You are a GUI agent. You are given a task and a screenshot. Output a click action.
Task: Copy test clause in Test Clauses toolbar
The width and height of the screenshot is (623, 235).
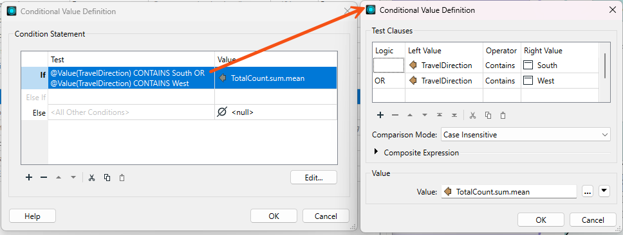488,116
